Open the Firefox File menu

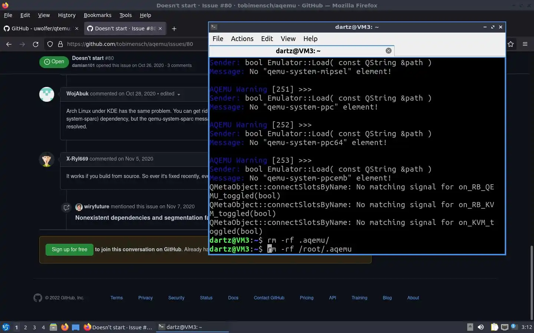coord(8,15)
